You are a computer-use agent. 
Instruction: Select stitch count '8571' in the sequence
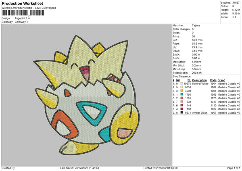188,113
